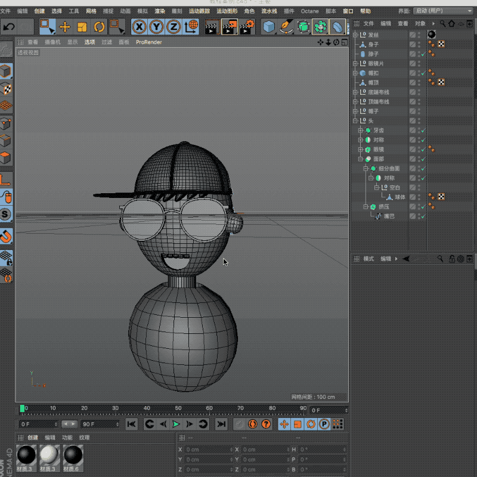Collapse the 面部 object hierarchy
The width and height of the screenshot is (477, 477).
tap(360, 159)
